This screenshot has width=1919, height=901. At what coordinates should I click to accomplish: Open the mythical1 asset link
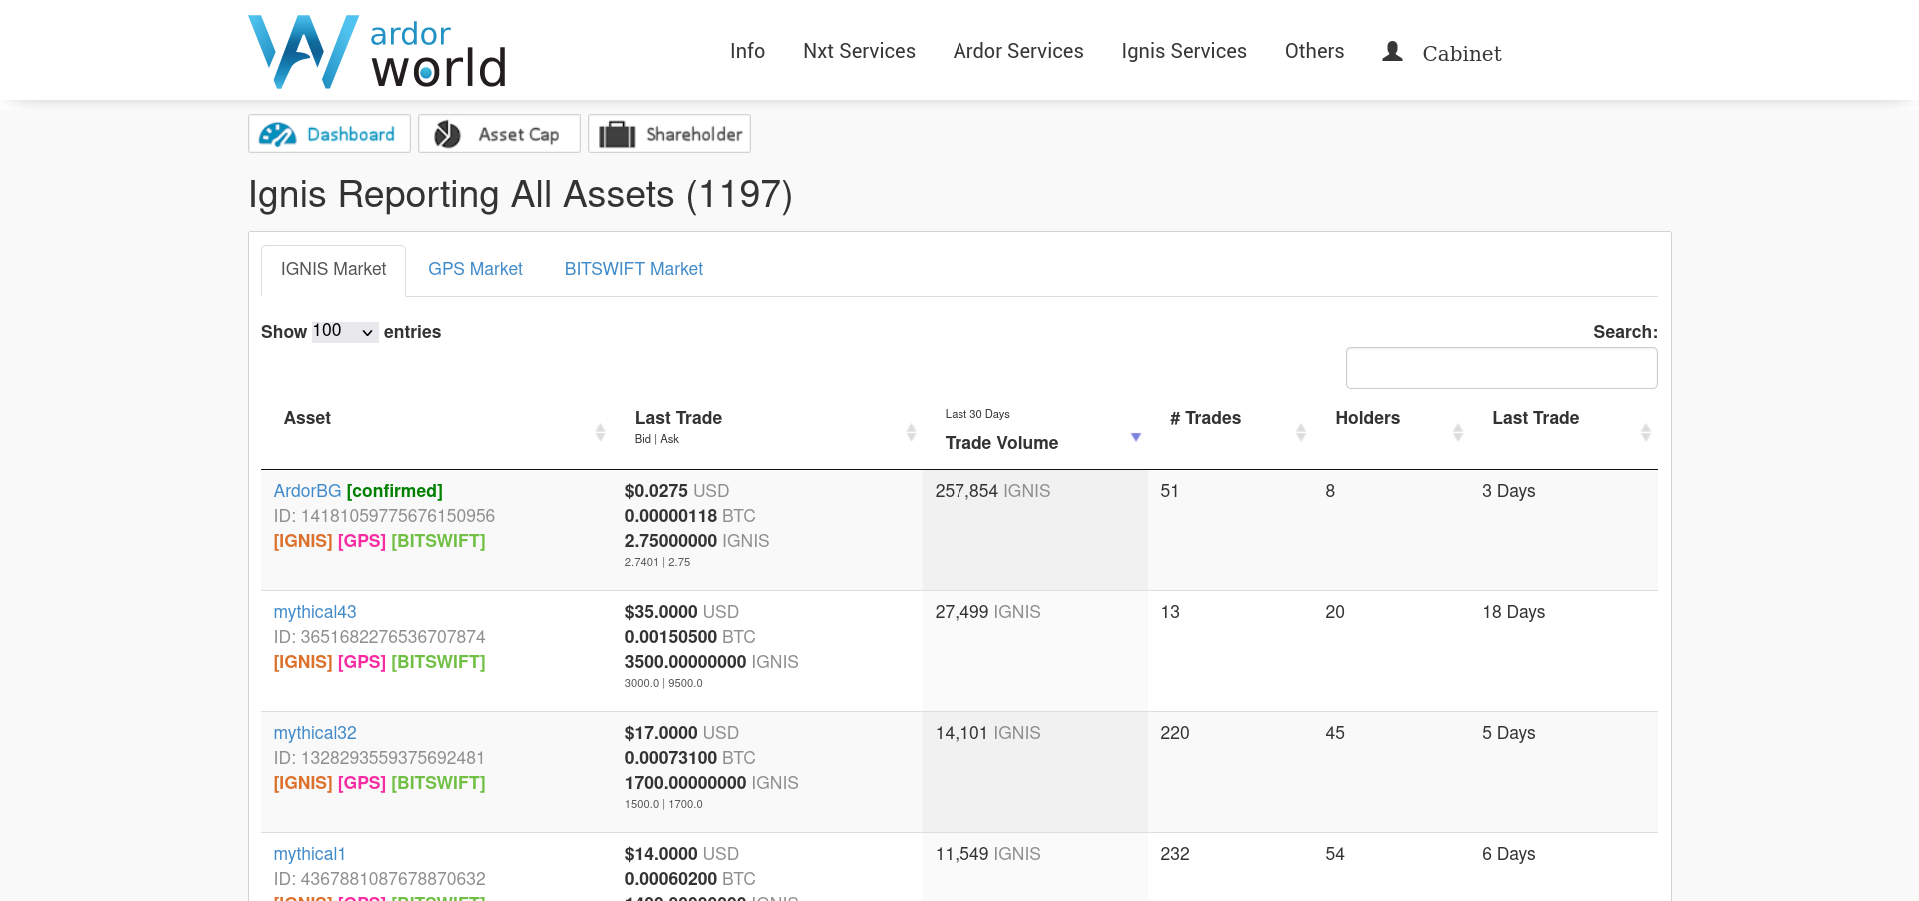coord(309,854)
